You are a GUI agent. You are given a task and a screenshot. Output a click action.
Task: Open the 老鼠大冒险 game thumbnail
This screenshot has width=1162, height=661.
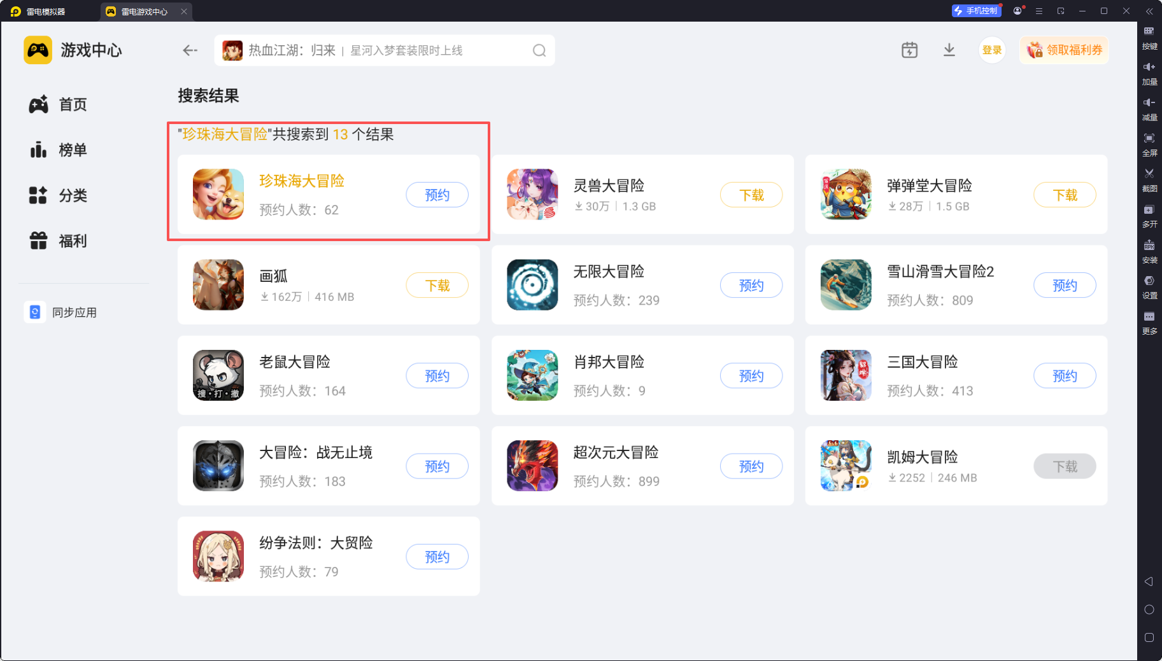(x=218, y=375)
